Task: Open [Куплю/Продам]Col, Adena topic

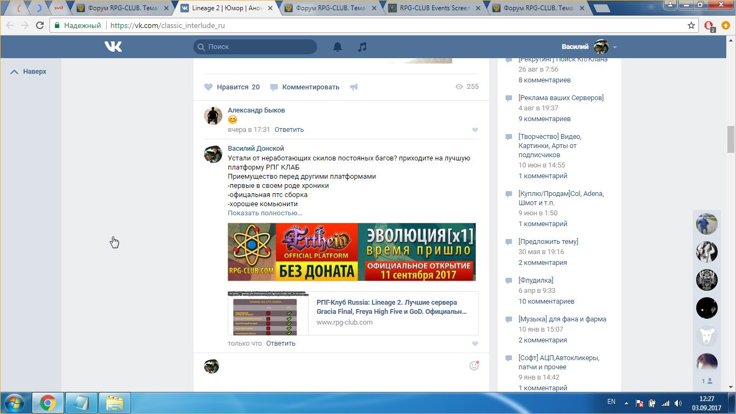Action: [561, 198]
